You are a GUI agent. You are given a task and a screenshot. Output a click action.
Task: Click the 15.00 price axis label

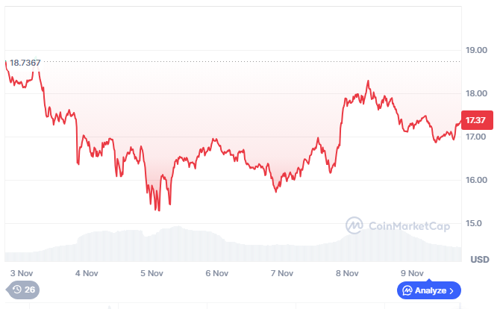click(x=475, y=224)
